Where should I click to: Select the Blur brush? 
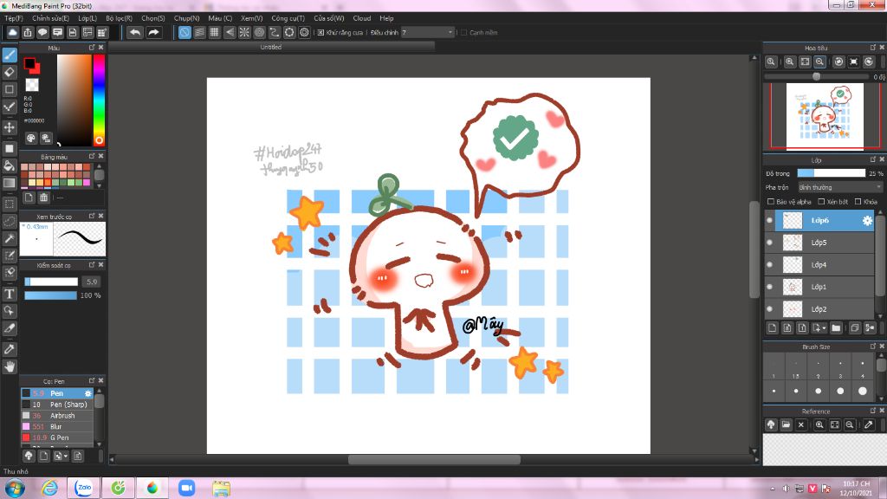pyautogui.click(x=57, y=426)
